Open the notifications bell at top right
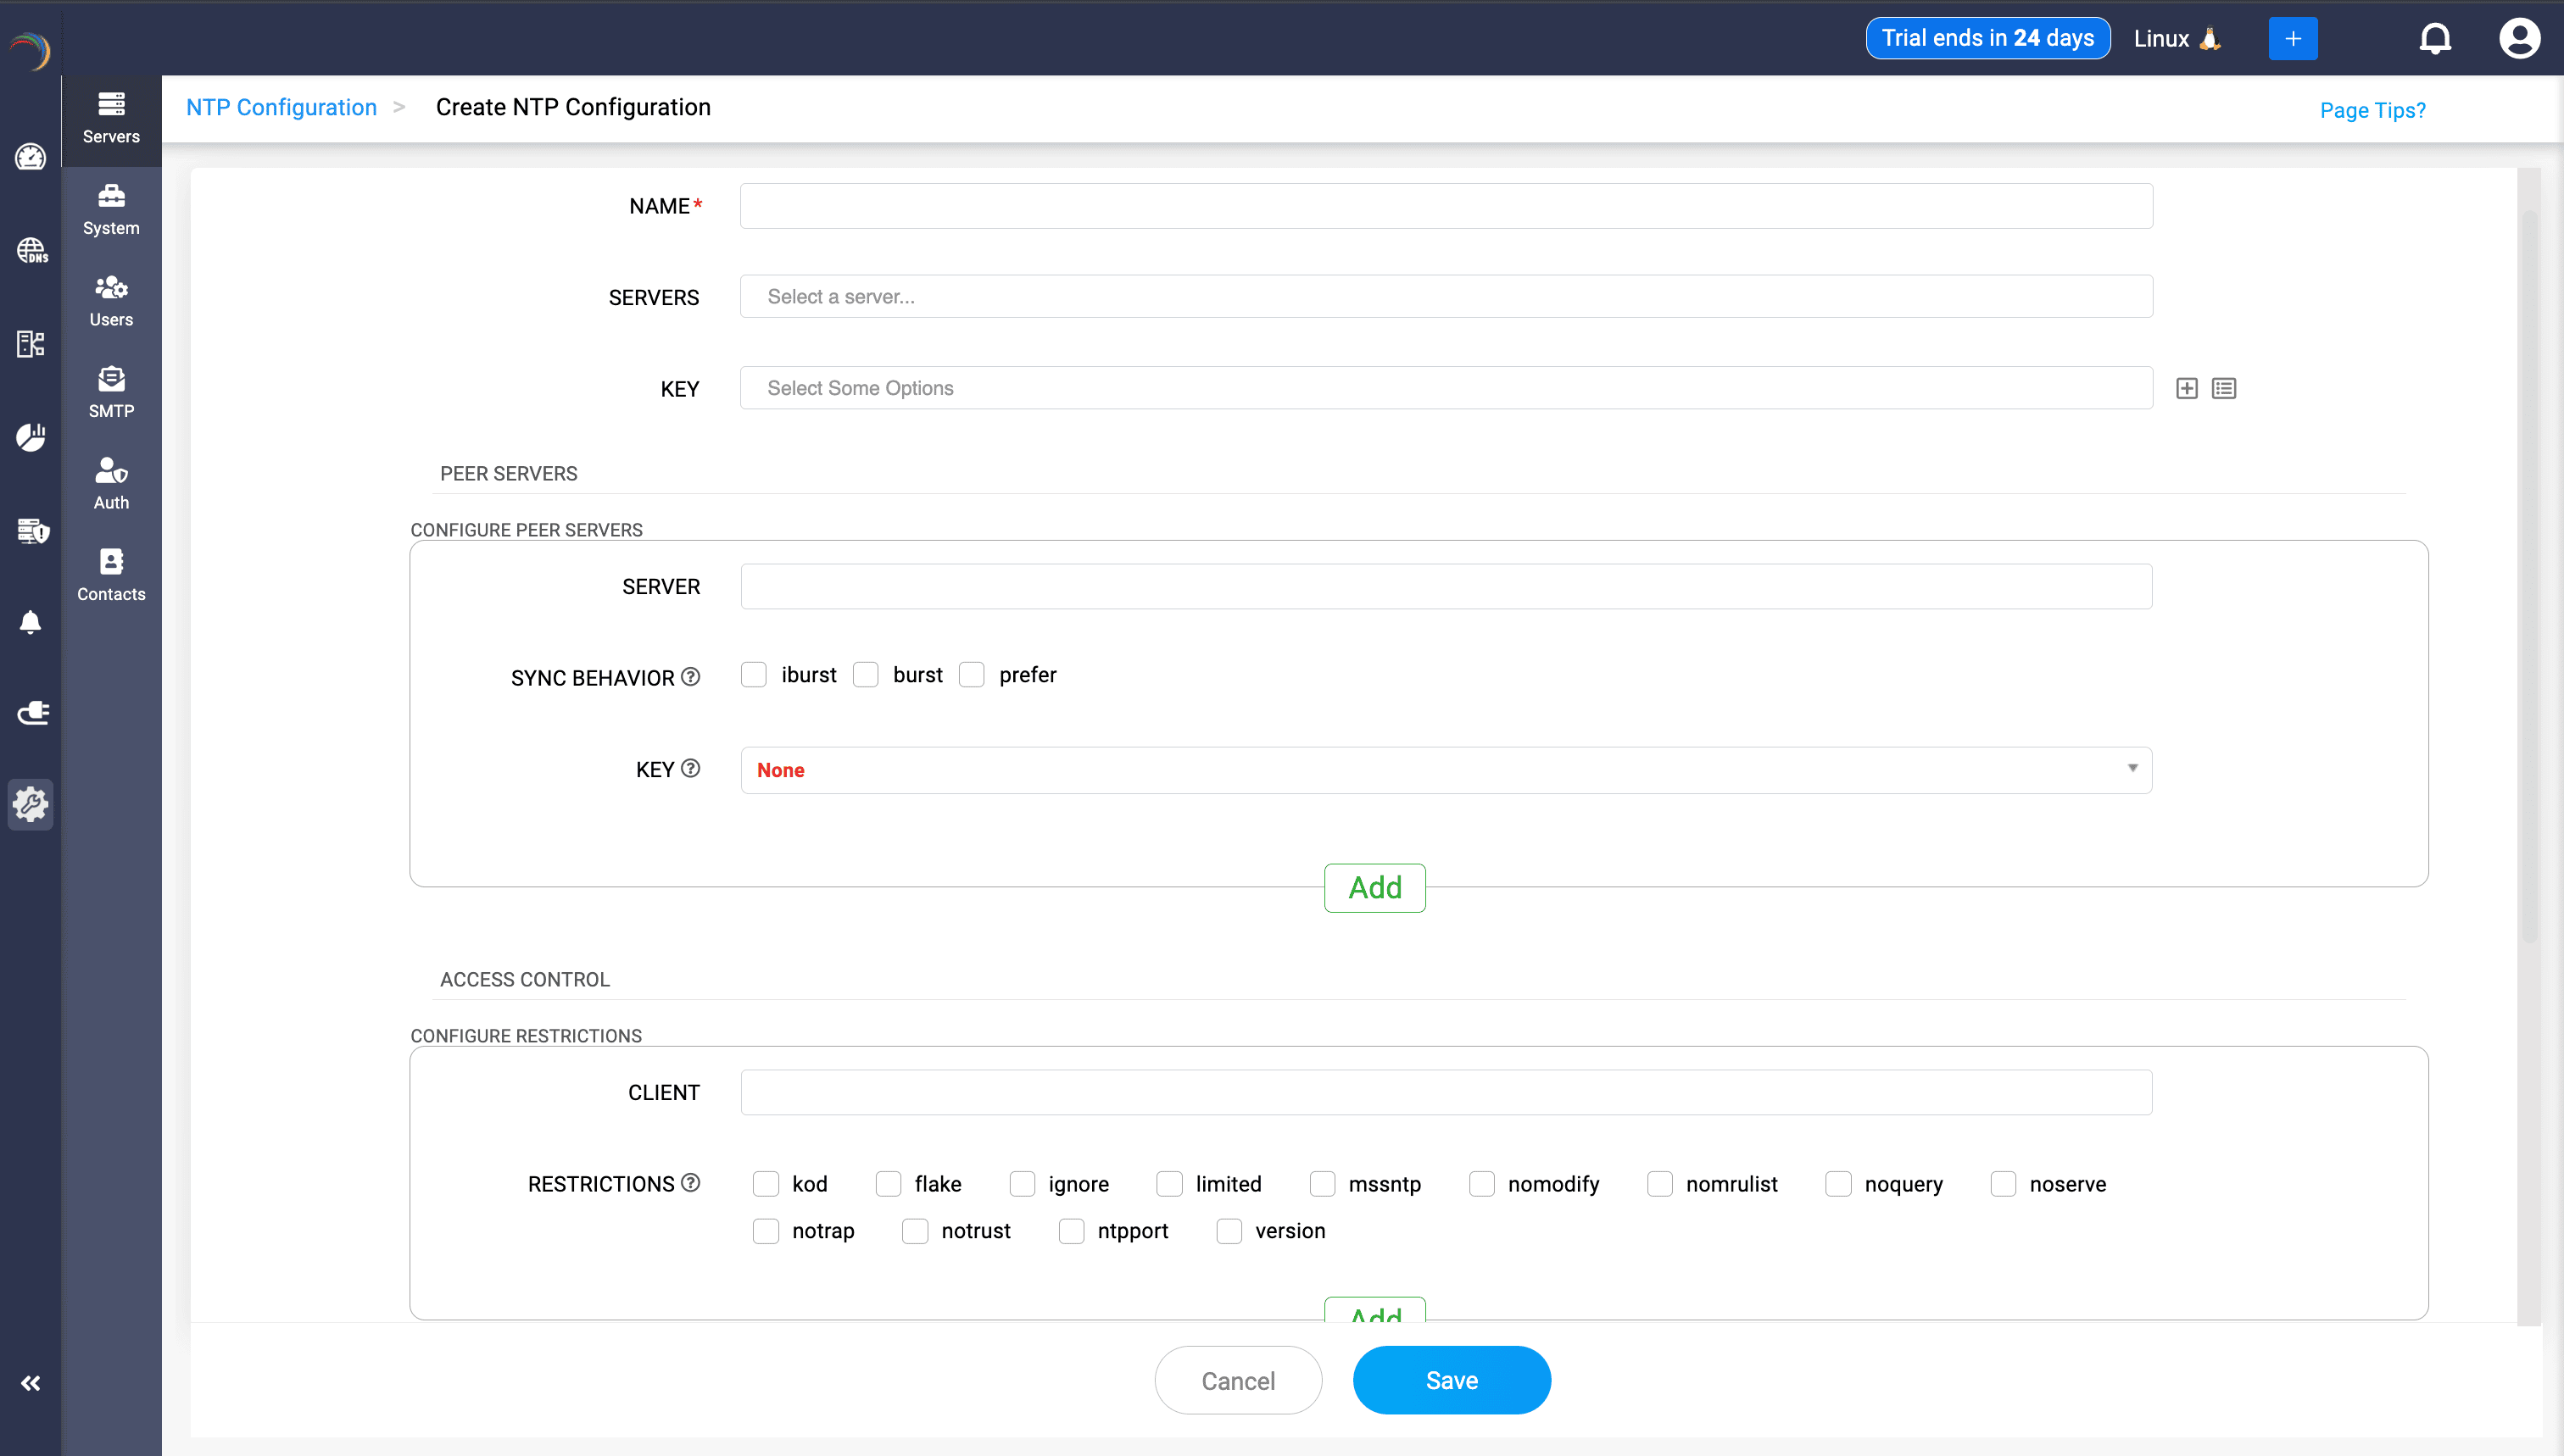This screenshot has height=1456, width=2564. click(x=2435, y=38)
